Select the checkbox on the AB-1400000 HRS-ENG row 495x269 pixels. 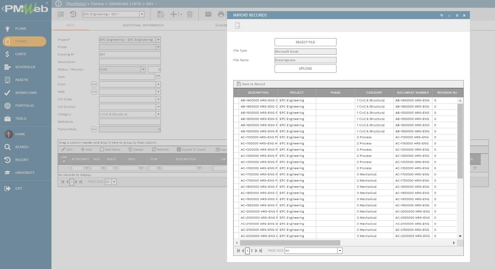click(237, 100)
